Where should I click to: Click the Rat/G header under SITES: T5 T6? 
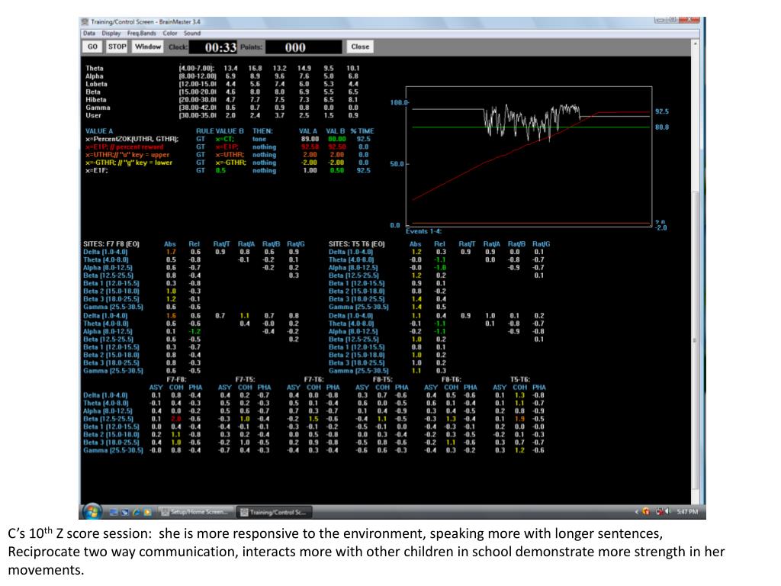[x=542, y=244]
